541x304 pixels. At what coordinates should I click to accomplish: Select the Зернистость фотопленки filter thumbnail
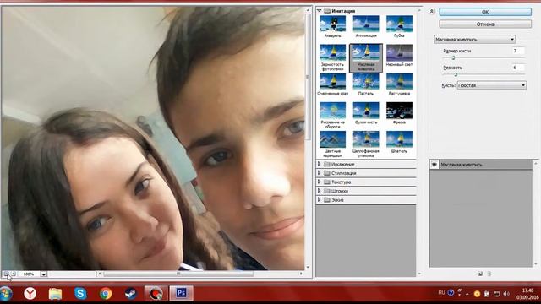coord(332,52)
